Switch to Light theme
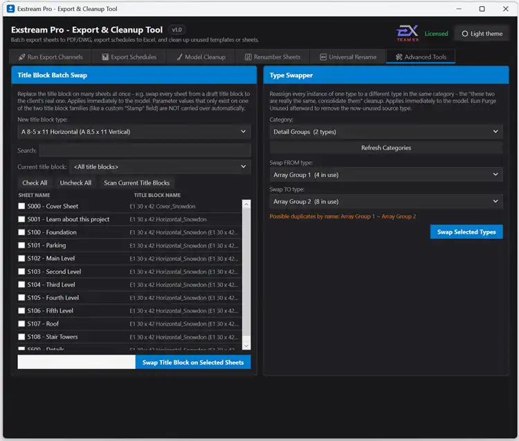 [482, 34]
